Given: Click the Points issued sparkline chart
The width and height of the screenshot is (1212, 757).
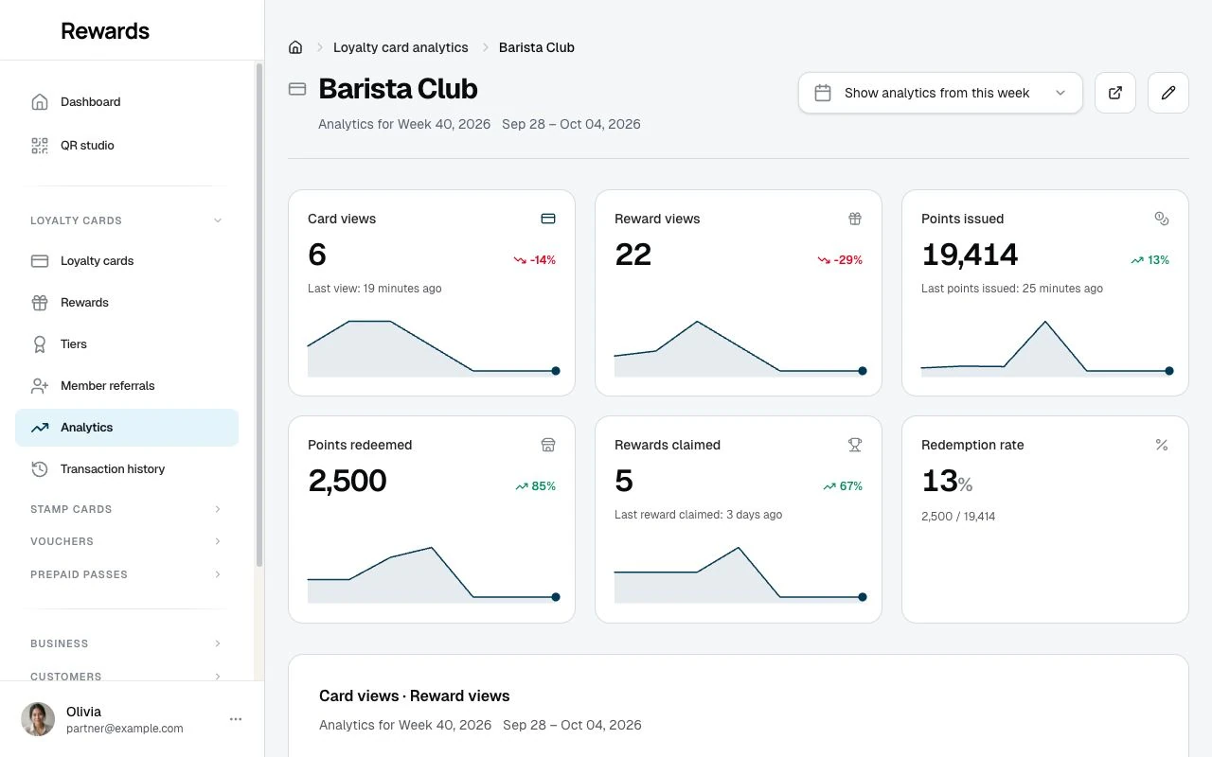Looking at the screenshot, I should click(1045, 348).
